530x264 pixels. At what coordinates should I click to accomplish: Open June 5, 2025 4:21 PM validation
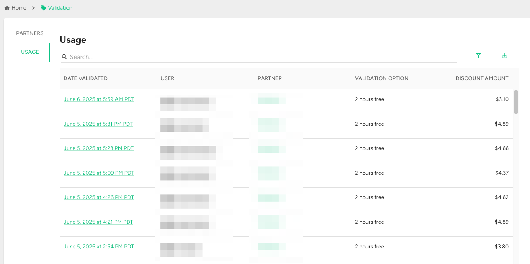pos(98,222)
